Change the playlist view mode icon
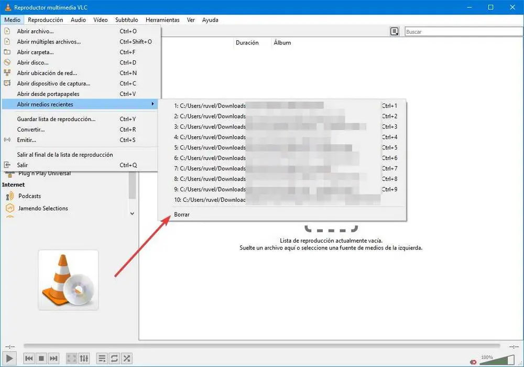This screenshot has width=524, height=367. 395,31
